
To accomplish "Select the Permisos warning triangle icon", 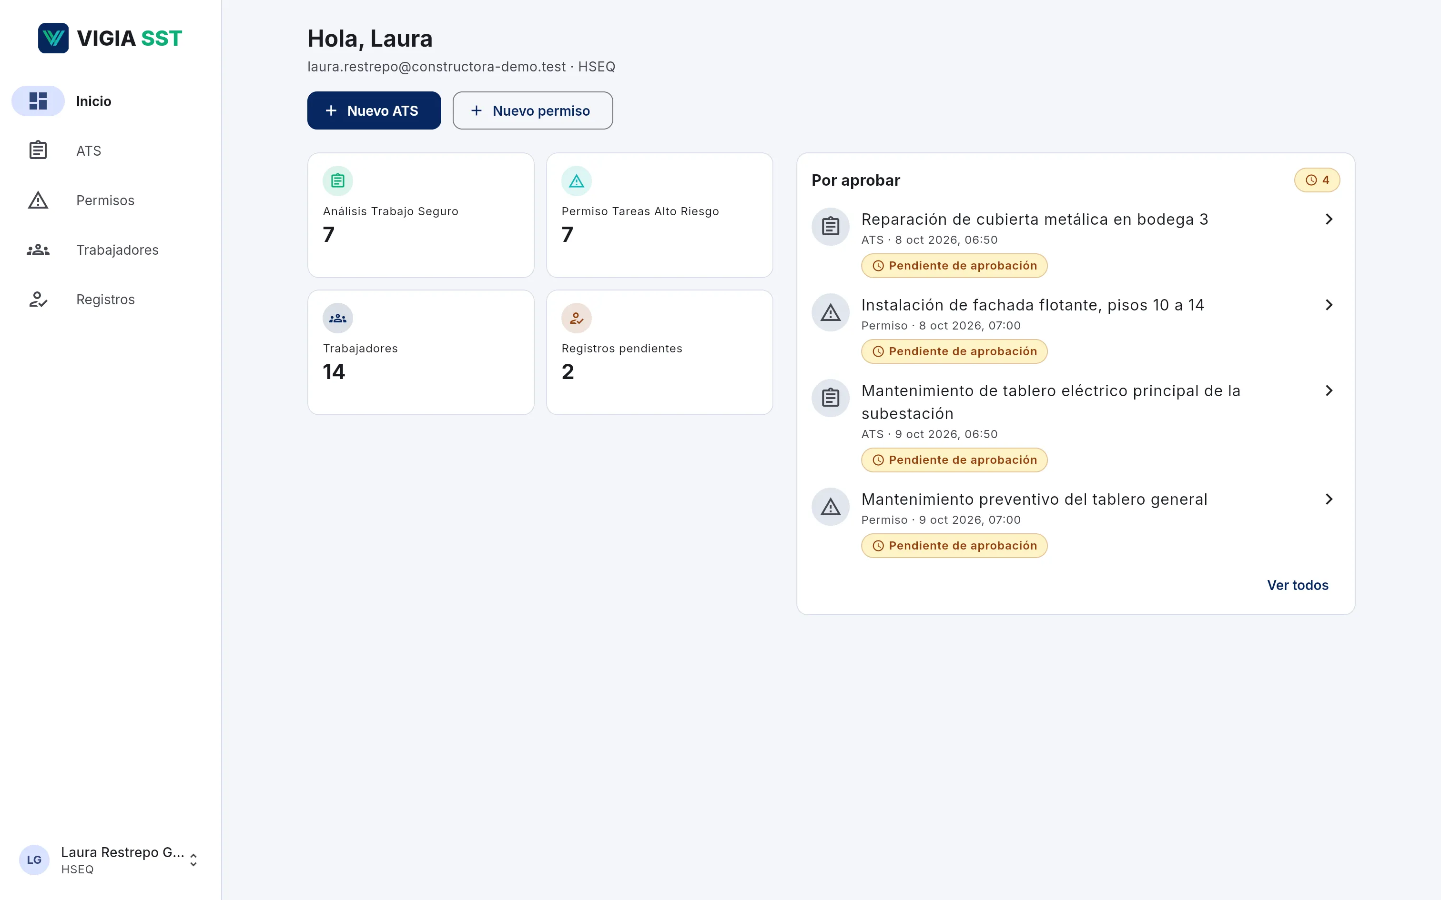I will (38, 200).
